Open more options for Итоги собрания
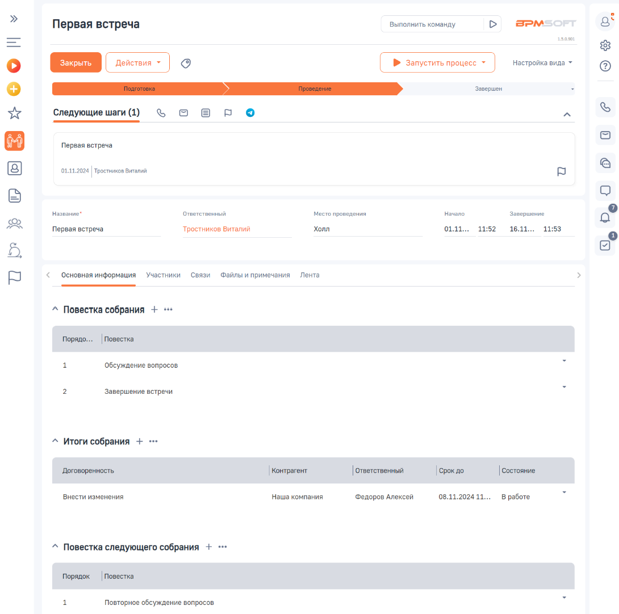Screen dimensions: 619x614 click(153, 441)
